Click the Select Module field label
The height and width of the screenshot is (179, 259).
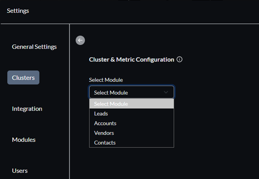click(x=106, y=80)
